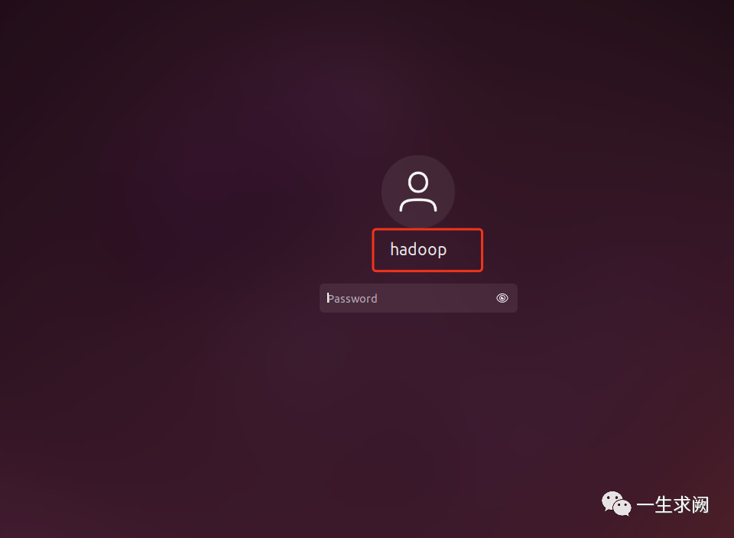Click the Password placeholder text
This screenshot has height=538, width=734.
(352, 299)
